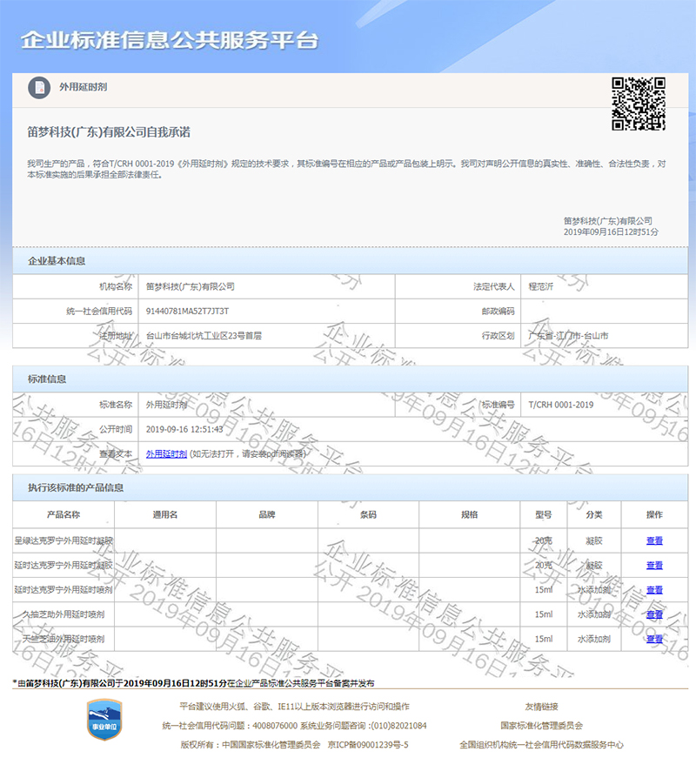Screen dimensions: 696x758
Task: Click the address 台山市台城北坑工业区23号首层
Action: tap(204, 336)
